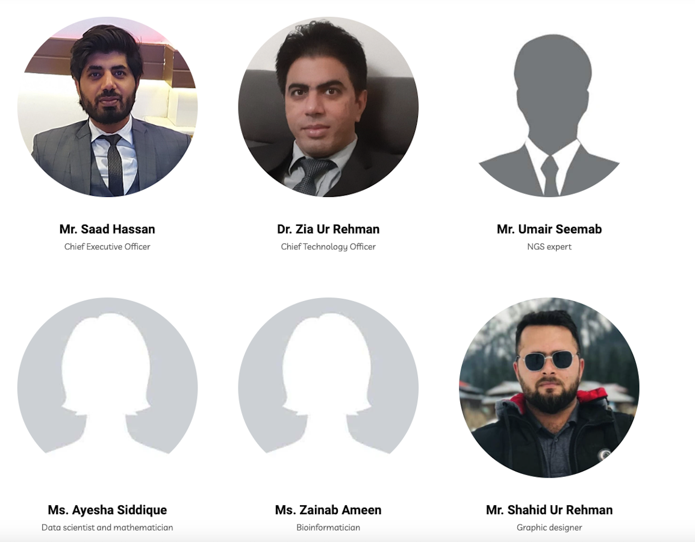The width and height of the screenshot is (695, 542).
Task: Click Dr. Zia Ur Rehman's portrait
Action: 328,107
